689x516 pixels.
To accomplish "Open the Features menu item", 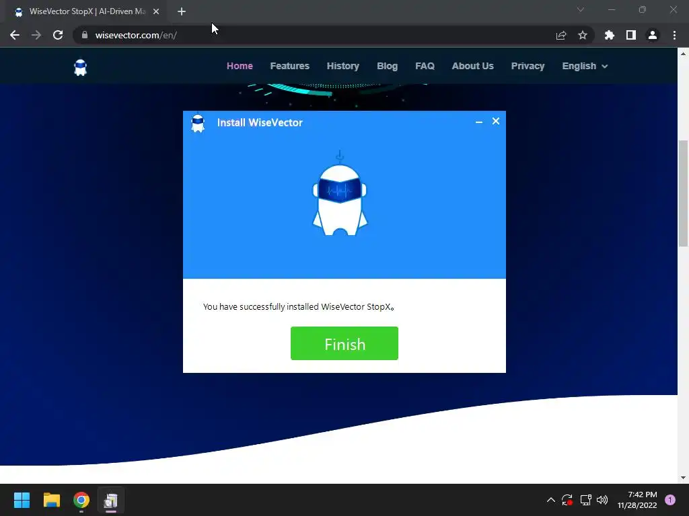I will (289, 66).
